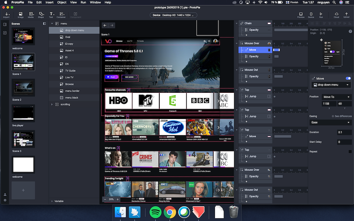Click the canvas back arrow button
The width and height of the screenshot is (354, 221).
(x=105, y=25)
